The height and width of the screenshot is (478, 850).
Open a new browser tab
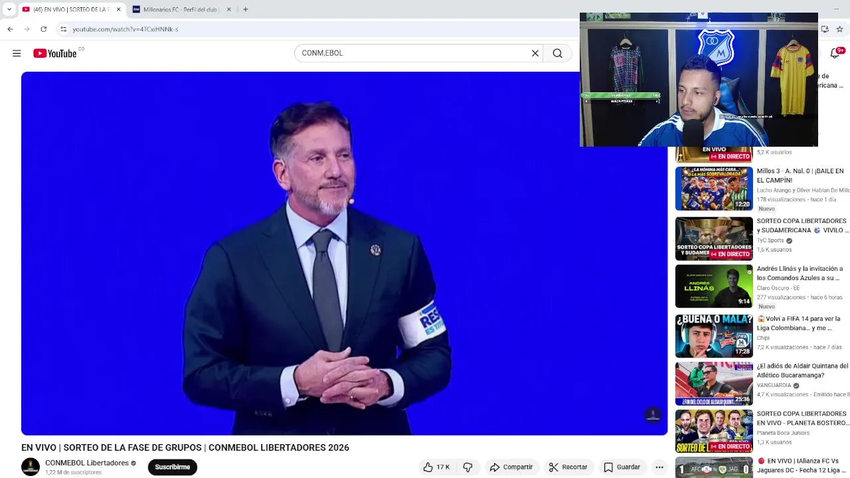pyautogui.click(x=245, y=9)
